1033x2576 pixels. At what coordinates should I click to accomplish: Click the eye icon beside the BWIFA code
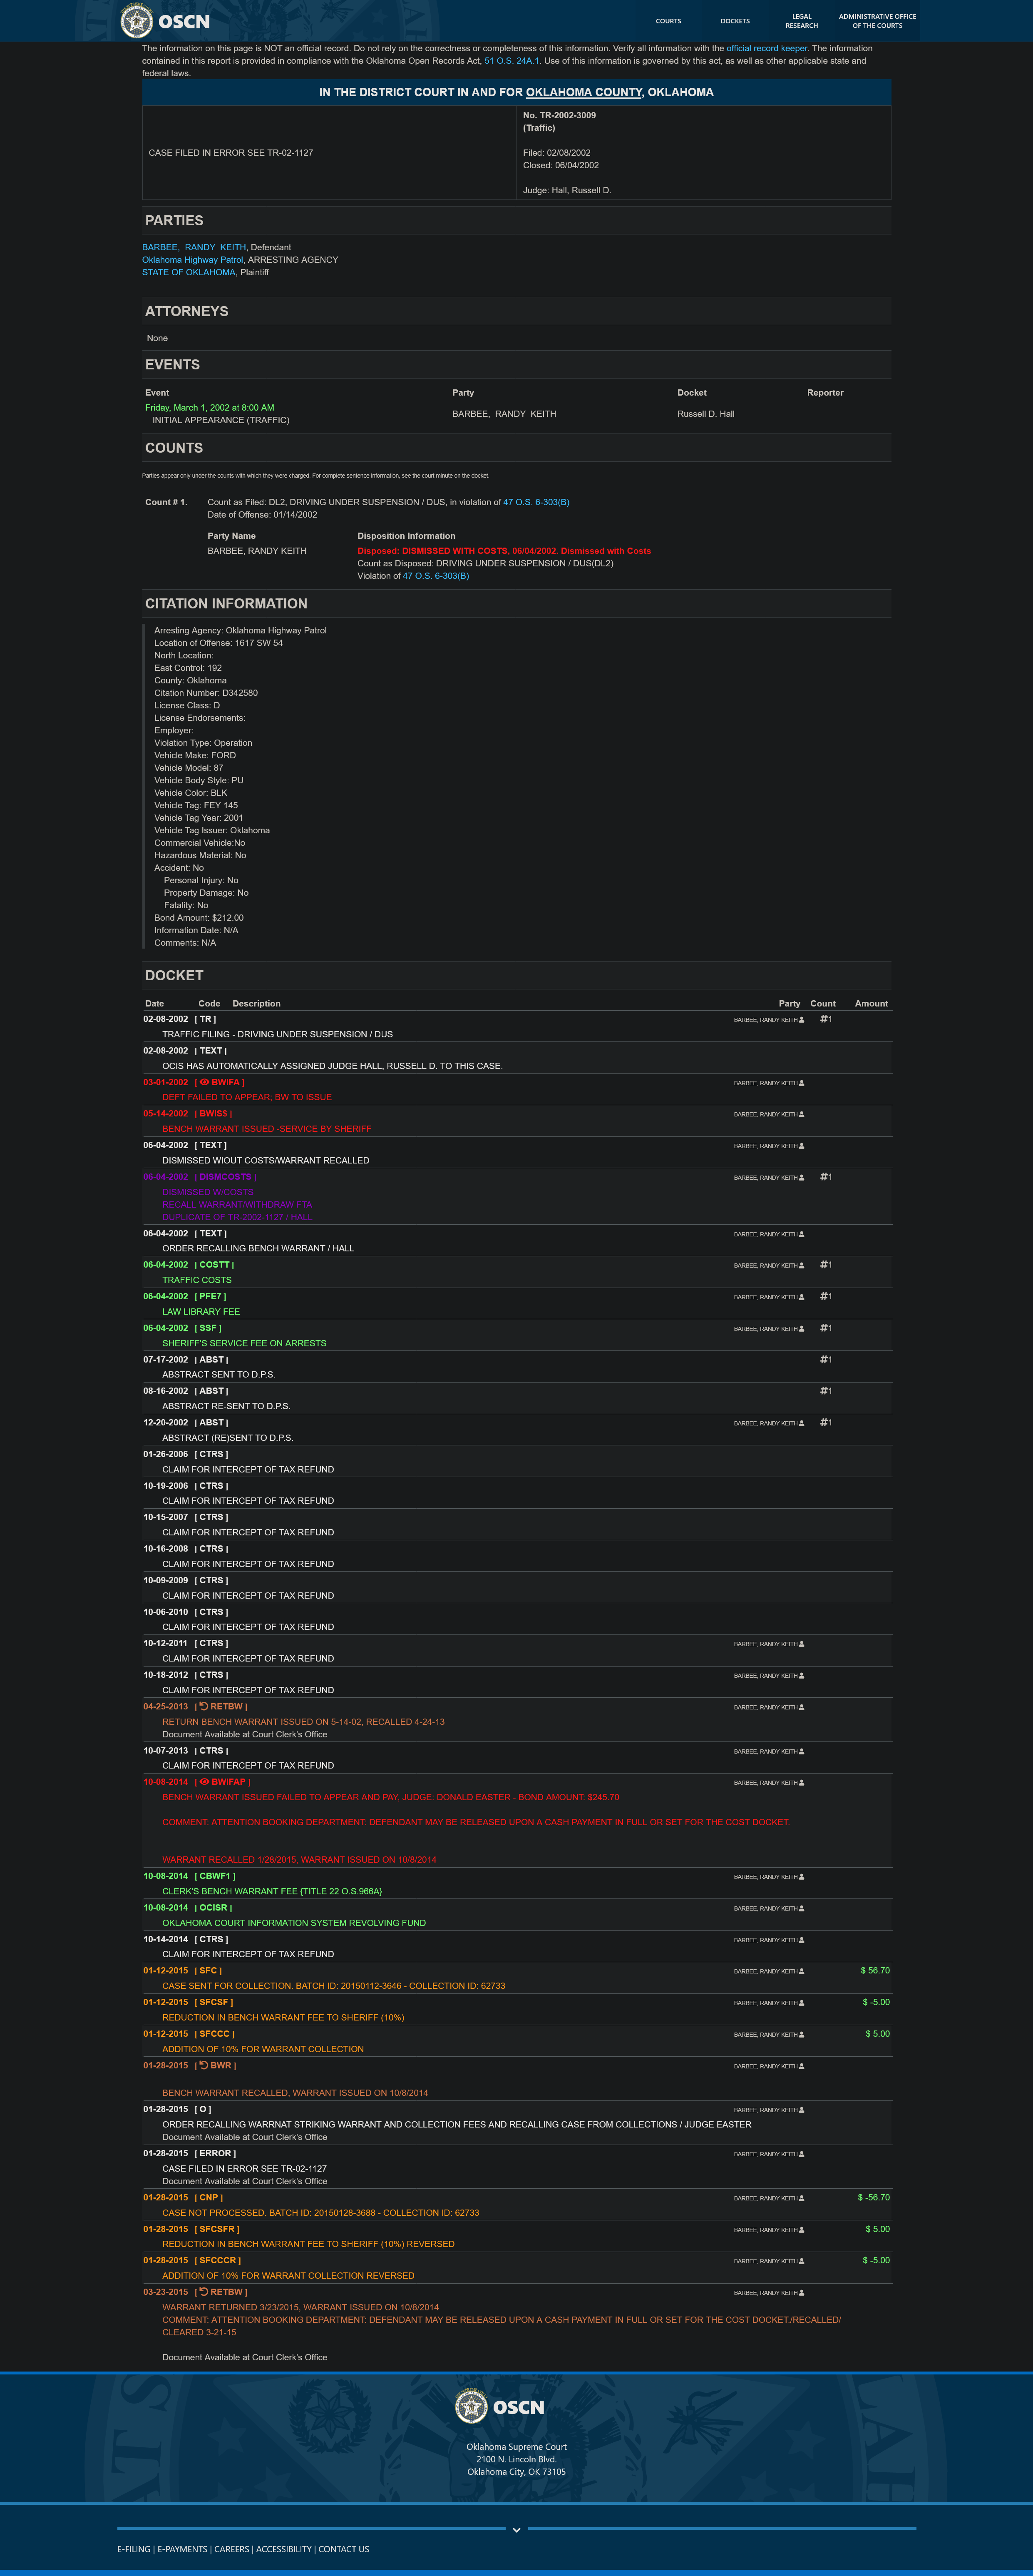[204, 1082]
